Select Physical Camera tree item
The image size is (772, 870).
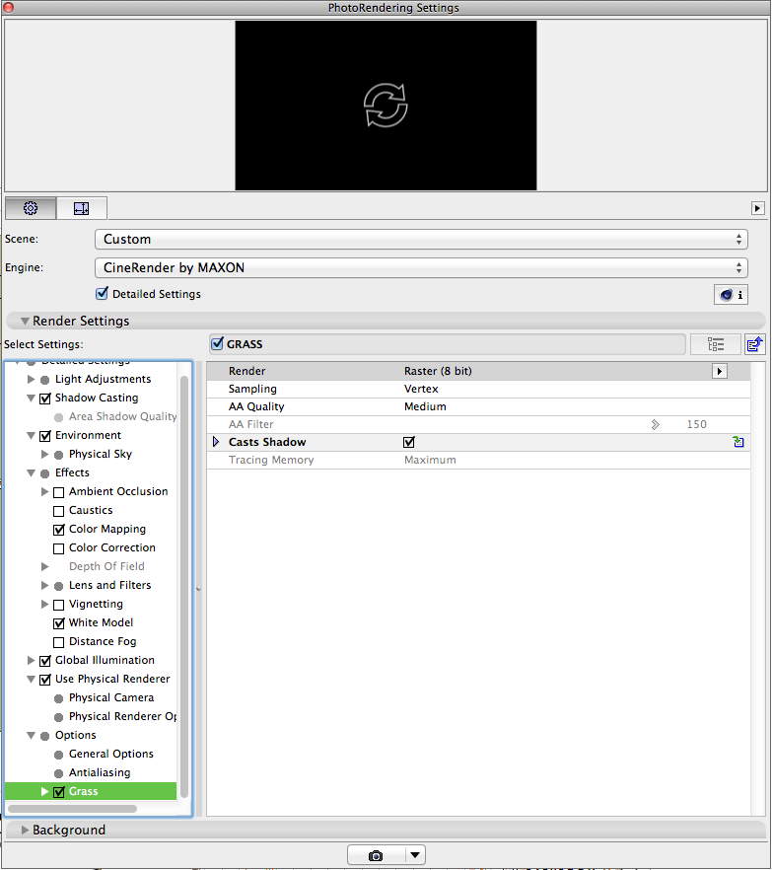111,697
